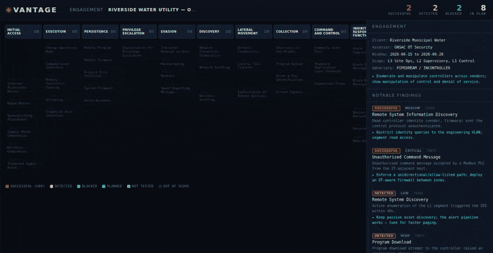Select the Valid Accounts technique
Image resolution: width=493 pixels, height=253 pixels.
[100, 100]
